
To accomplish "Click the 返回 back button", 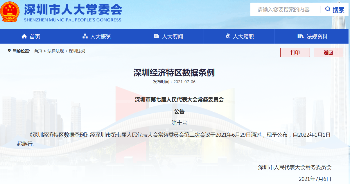I will [x=329, y=52].
